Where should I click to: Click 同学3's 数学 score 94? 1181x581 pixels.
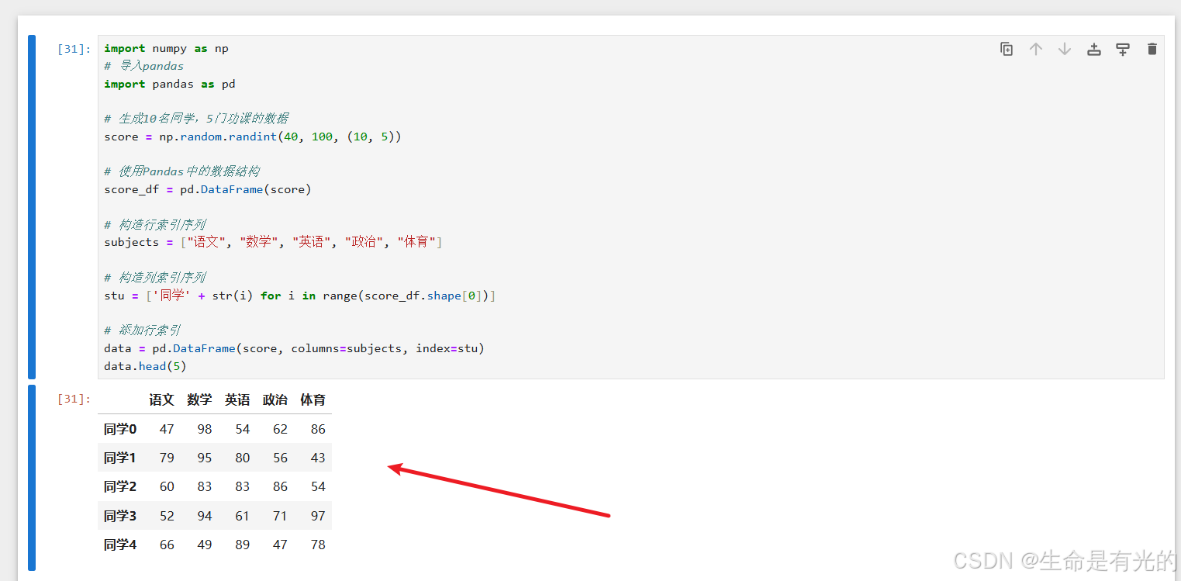205,516
